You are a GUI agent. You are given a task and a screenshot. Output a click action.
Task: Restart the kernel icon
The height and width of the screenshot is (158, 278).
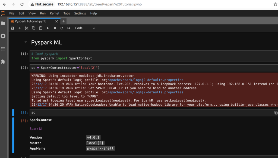[62, 28]
